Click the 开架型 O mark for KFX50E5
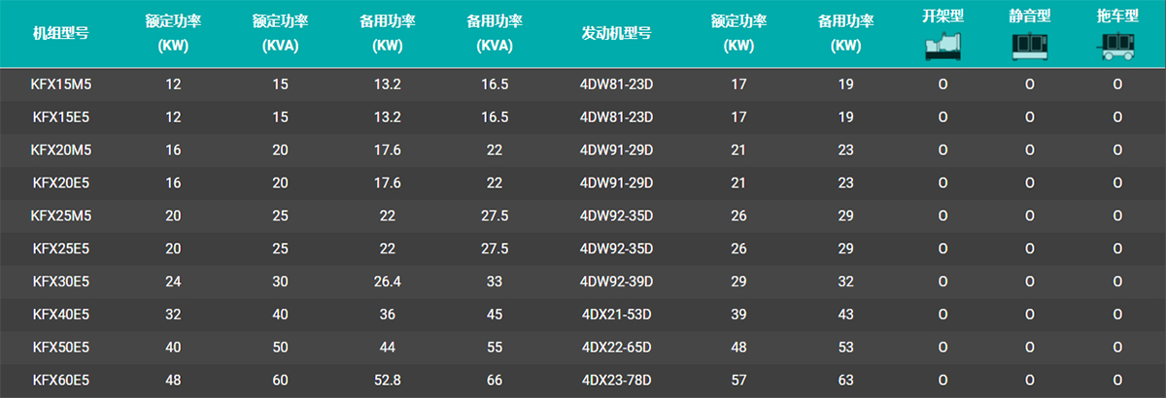Screen dimensions: 1166x398 click(x=943, y=348)
